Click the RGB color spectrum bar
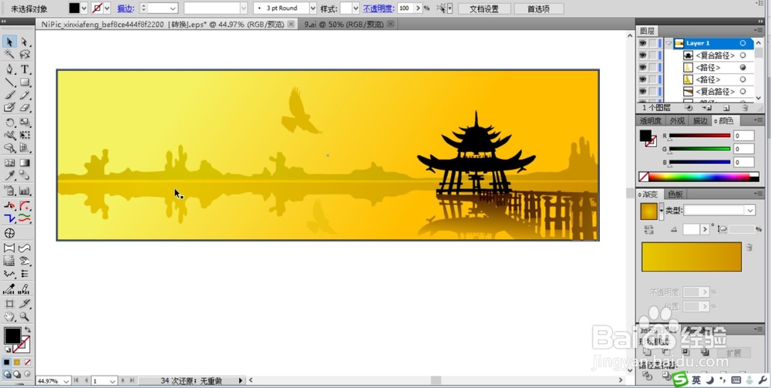Viewport: 771px width, 388px height. tap(699, 176)
